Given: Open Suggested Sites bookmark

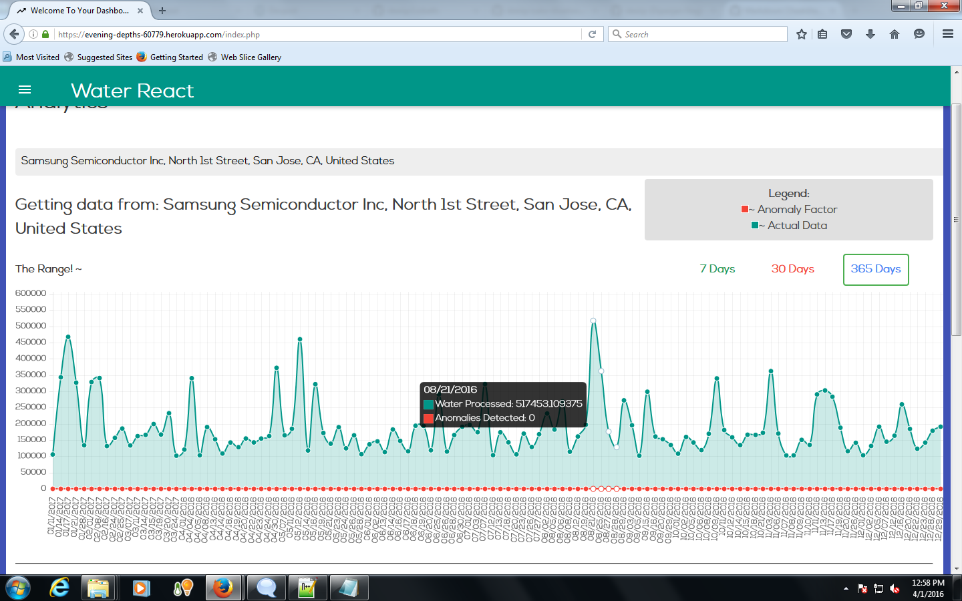Looking at the screenshot, I should coord(98,57).
